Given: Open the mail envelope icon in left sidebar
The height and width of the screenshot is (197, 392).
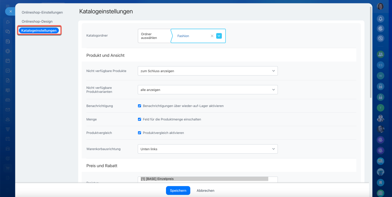Looking at the screenshot, I should [x=8, y=109].
